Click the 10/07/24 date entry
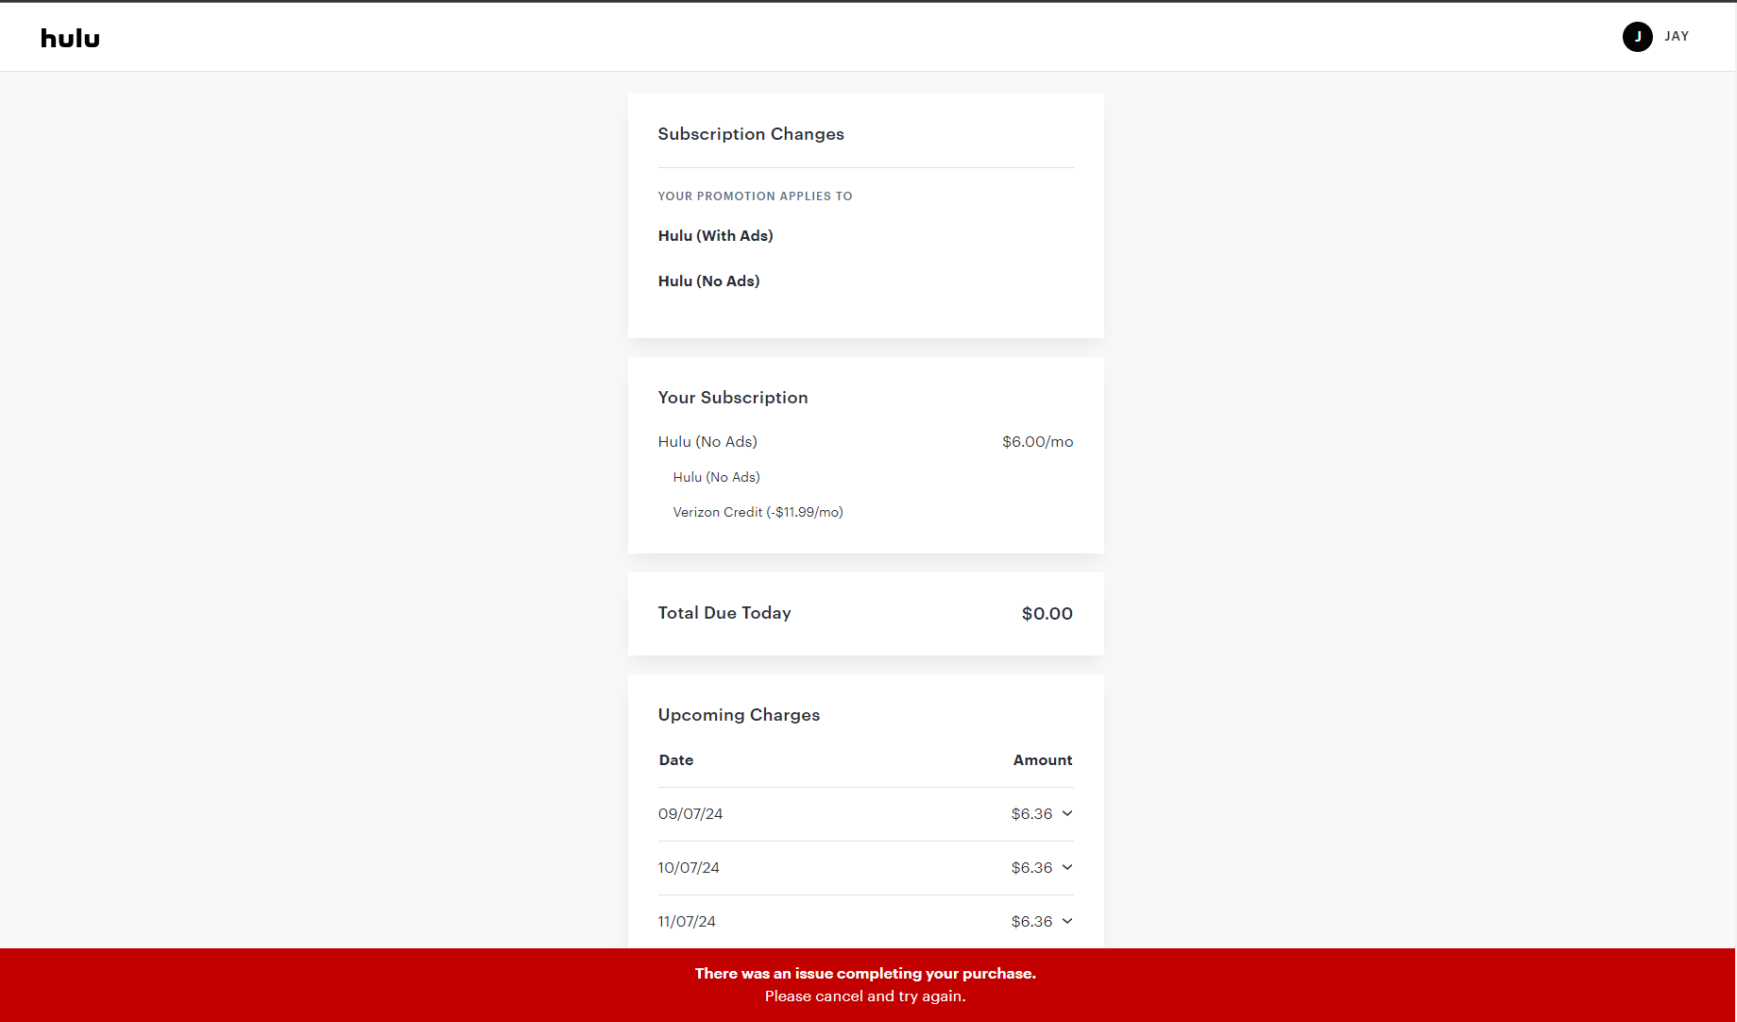 point(689,868)
